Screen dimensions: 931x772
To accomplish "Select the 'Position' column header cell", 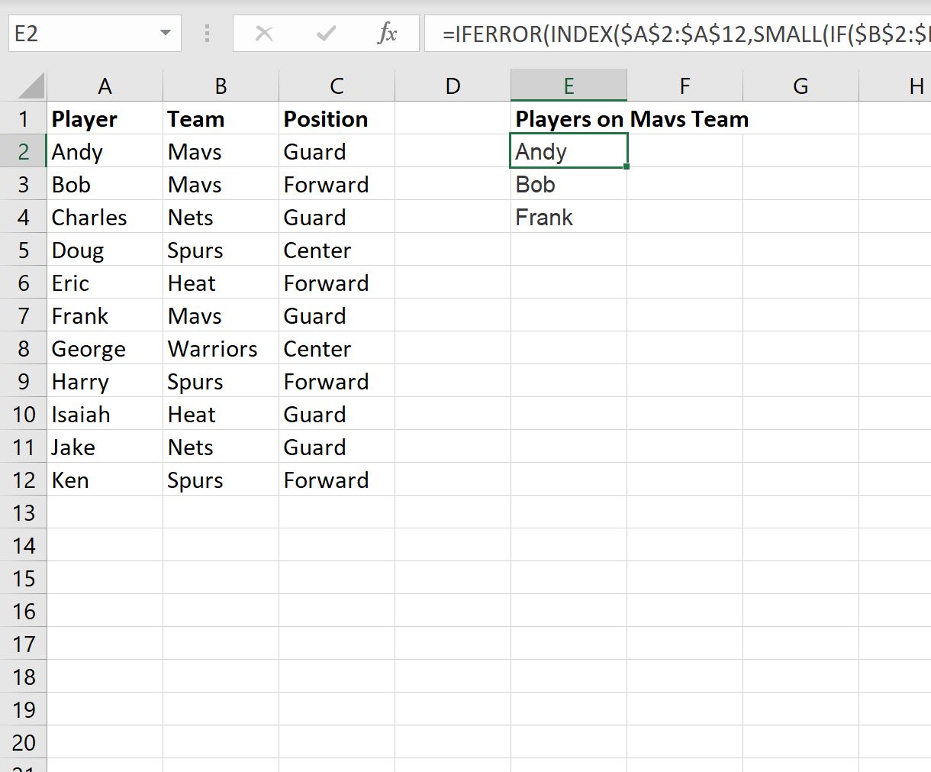I will (326, 118).
